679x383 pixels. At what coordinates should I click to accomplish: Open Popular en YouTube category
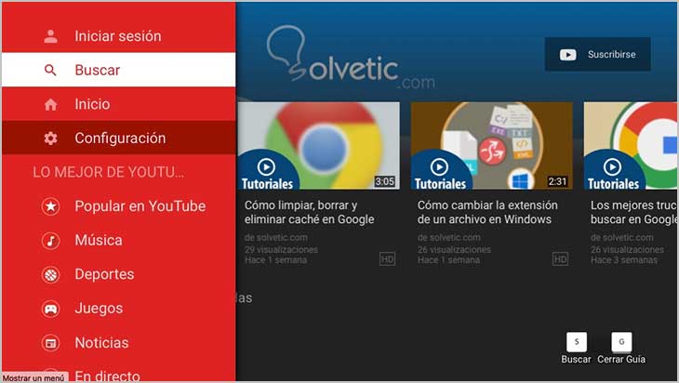(x=119, y=206)
